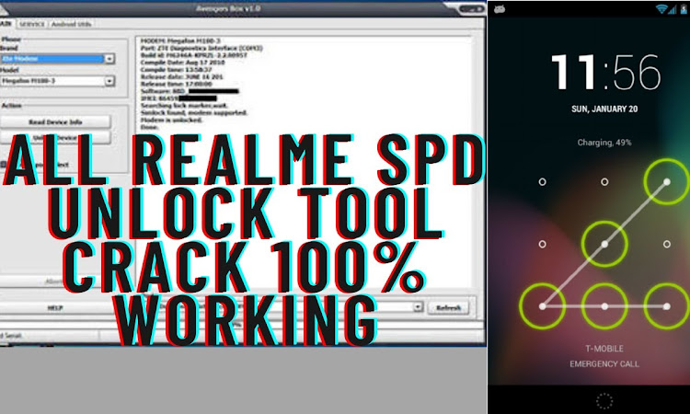Switch to the SERVICE tab

click(x=31, y=24)
